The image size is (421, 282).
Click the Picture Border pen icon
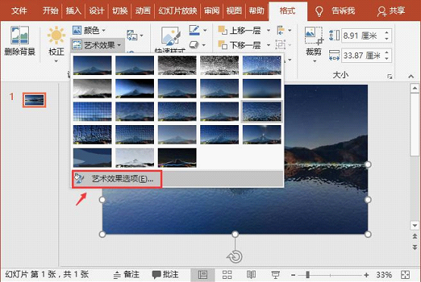[x=194, y=30]
